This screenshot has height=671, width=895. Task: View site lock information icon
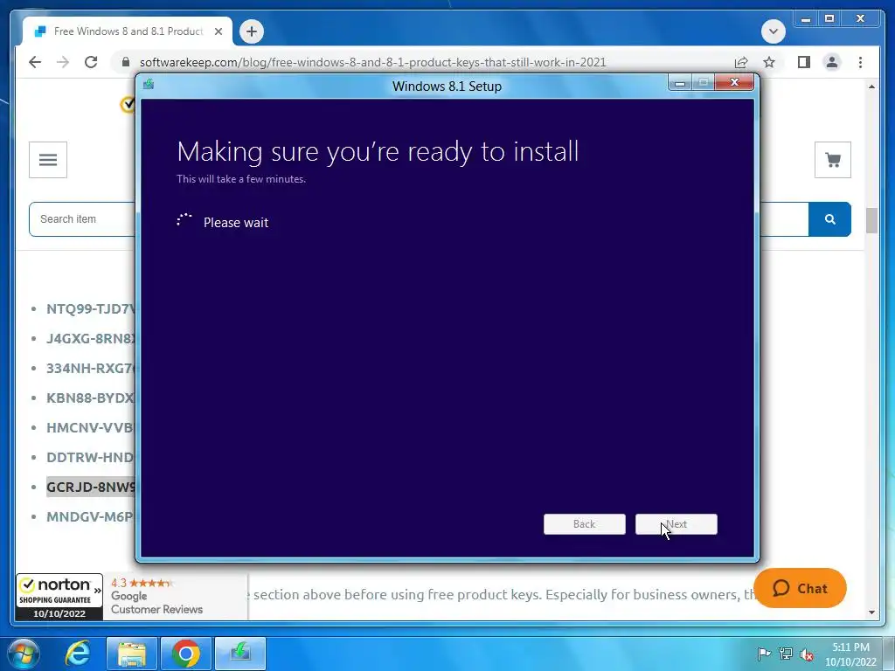click(x=126, y=62)
